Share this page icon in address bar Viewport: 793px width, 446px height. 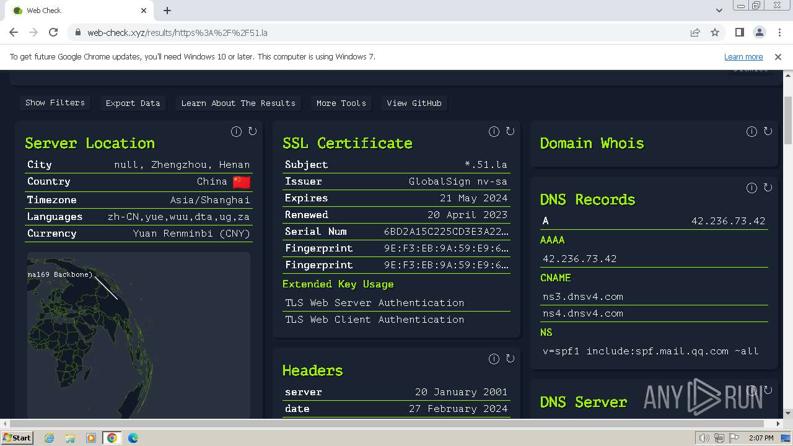click(695, 32)
